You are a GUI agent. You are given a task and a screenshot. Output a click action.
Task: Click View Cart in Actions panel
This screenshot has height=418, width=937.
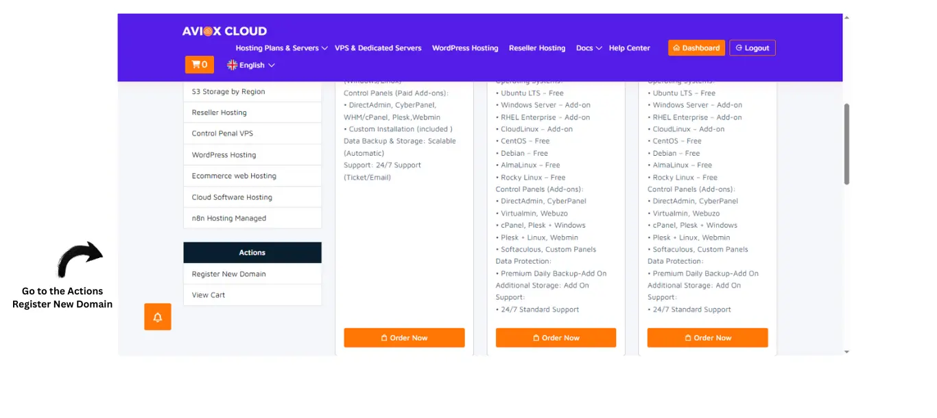click(209, 295)
